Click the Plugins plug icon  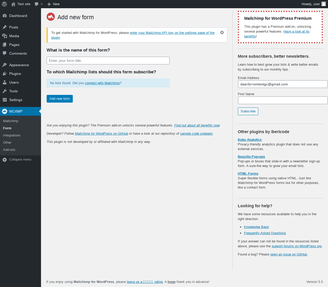point(5,74)
